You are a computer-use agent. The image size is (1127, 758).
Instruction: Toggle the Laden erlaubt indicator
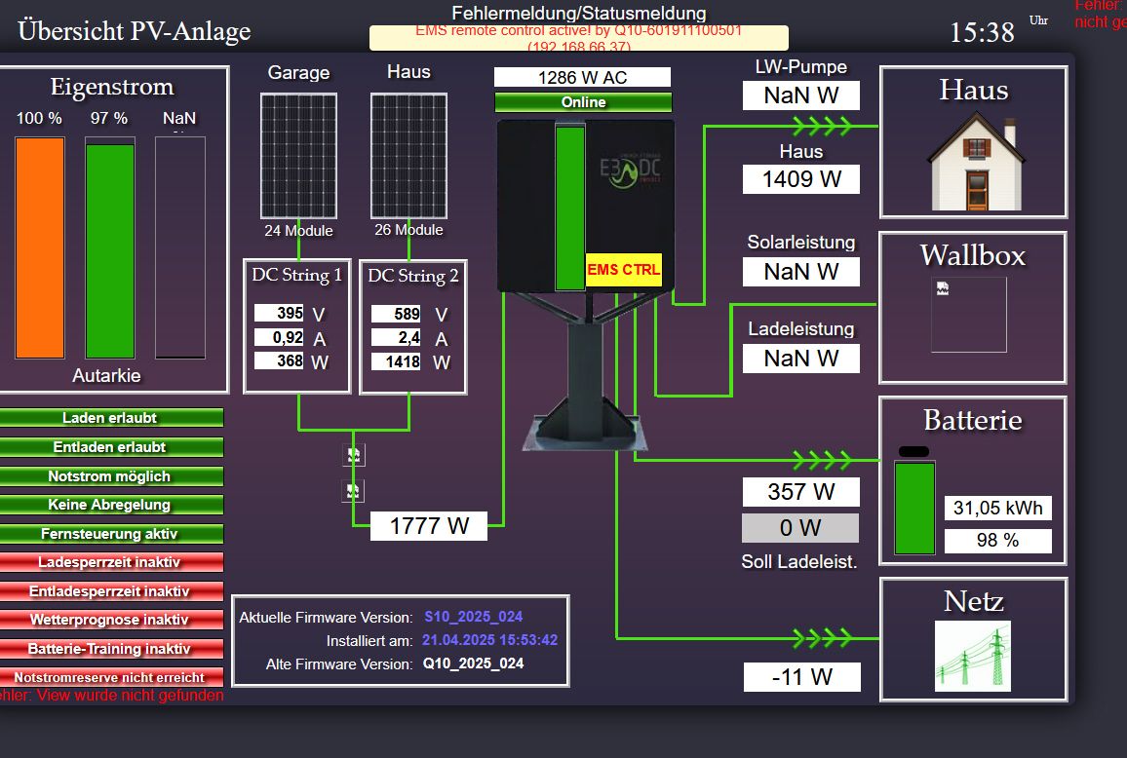coord(110,418)
